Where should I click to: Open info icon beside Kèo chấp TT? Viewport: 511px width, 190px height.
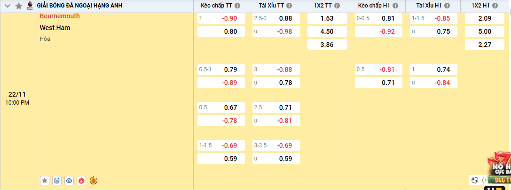[x=237, y=6]
